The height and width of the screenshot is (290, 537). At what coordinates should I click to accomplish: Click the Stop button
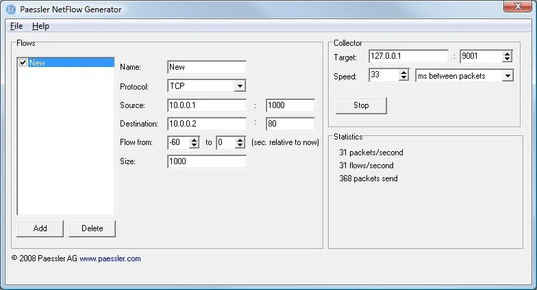(x=361, y=105)
